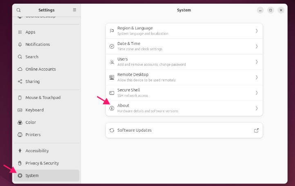Select Apps in the sidebar
The width and height of the screenshot is (295, 186).
(47, 32)
